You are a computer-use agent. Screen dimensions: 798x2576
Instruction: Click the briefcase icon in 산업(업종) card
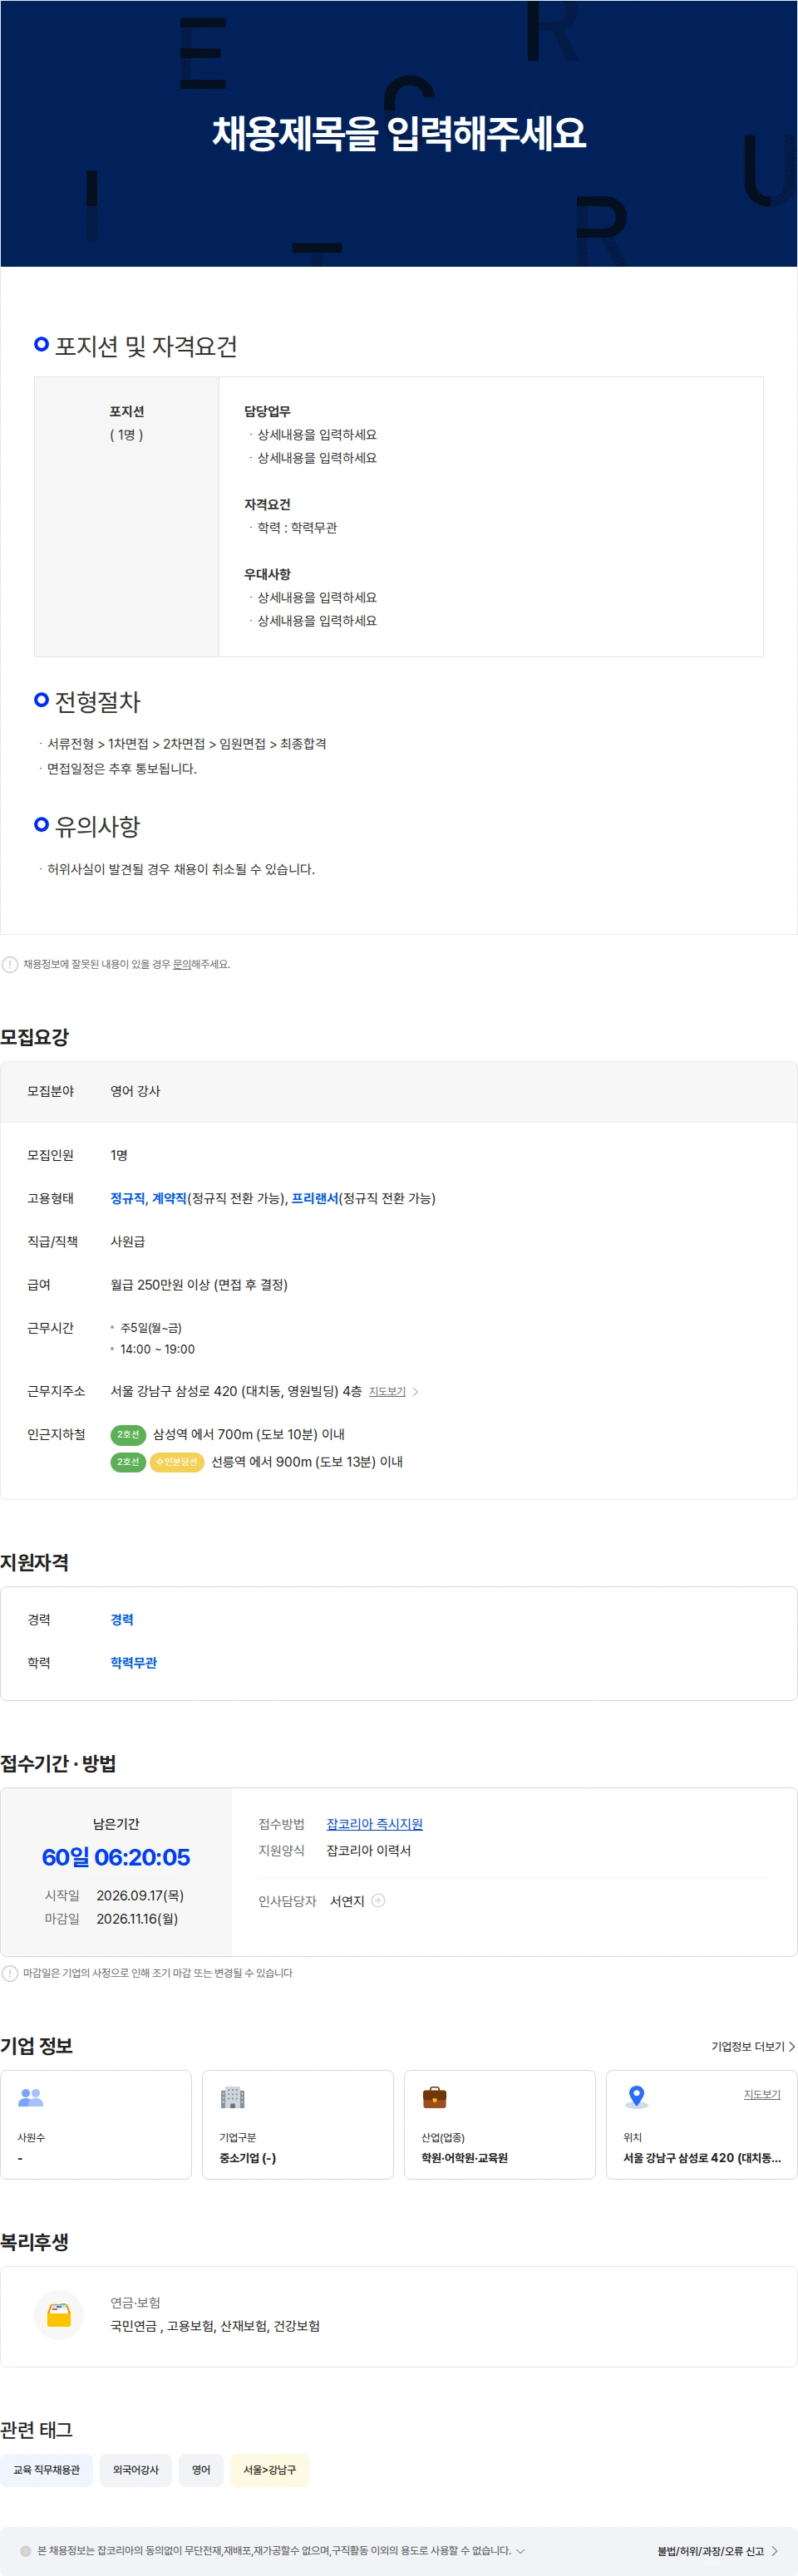434,2097
